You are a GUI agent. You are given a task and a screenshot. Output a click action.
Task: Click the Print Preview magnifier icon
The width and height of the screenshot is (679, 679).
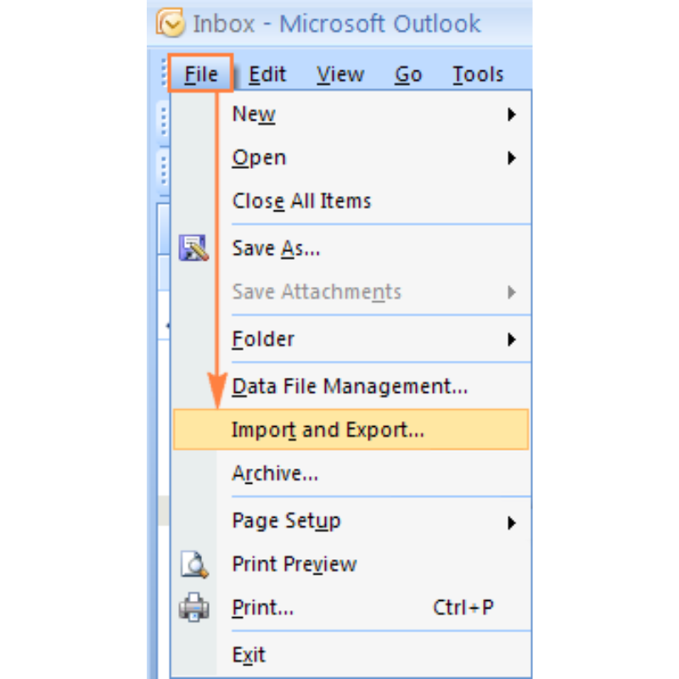tap(194, 564)
